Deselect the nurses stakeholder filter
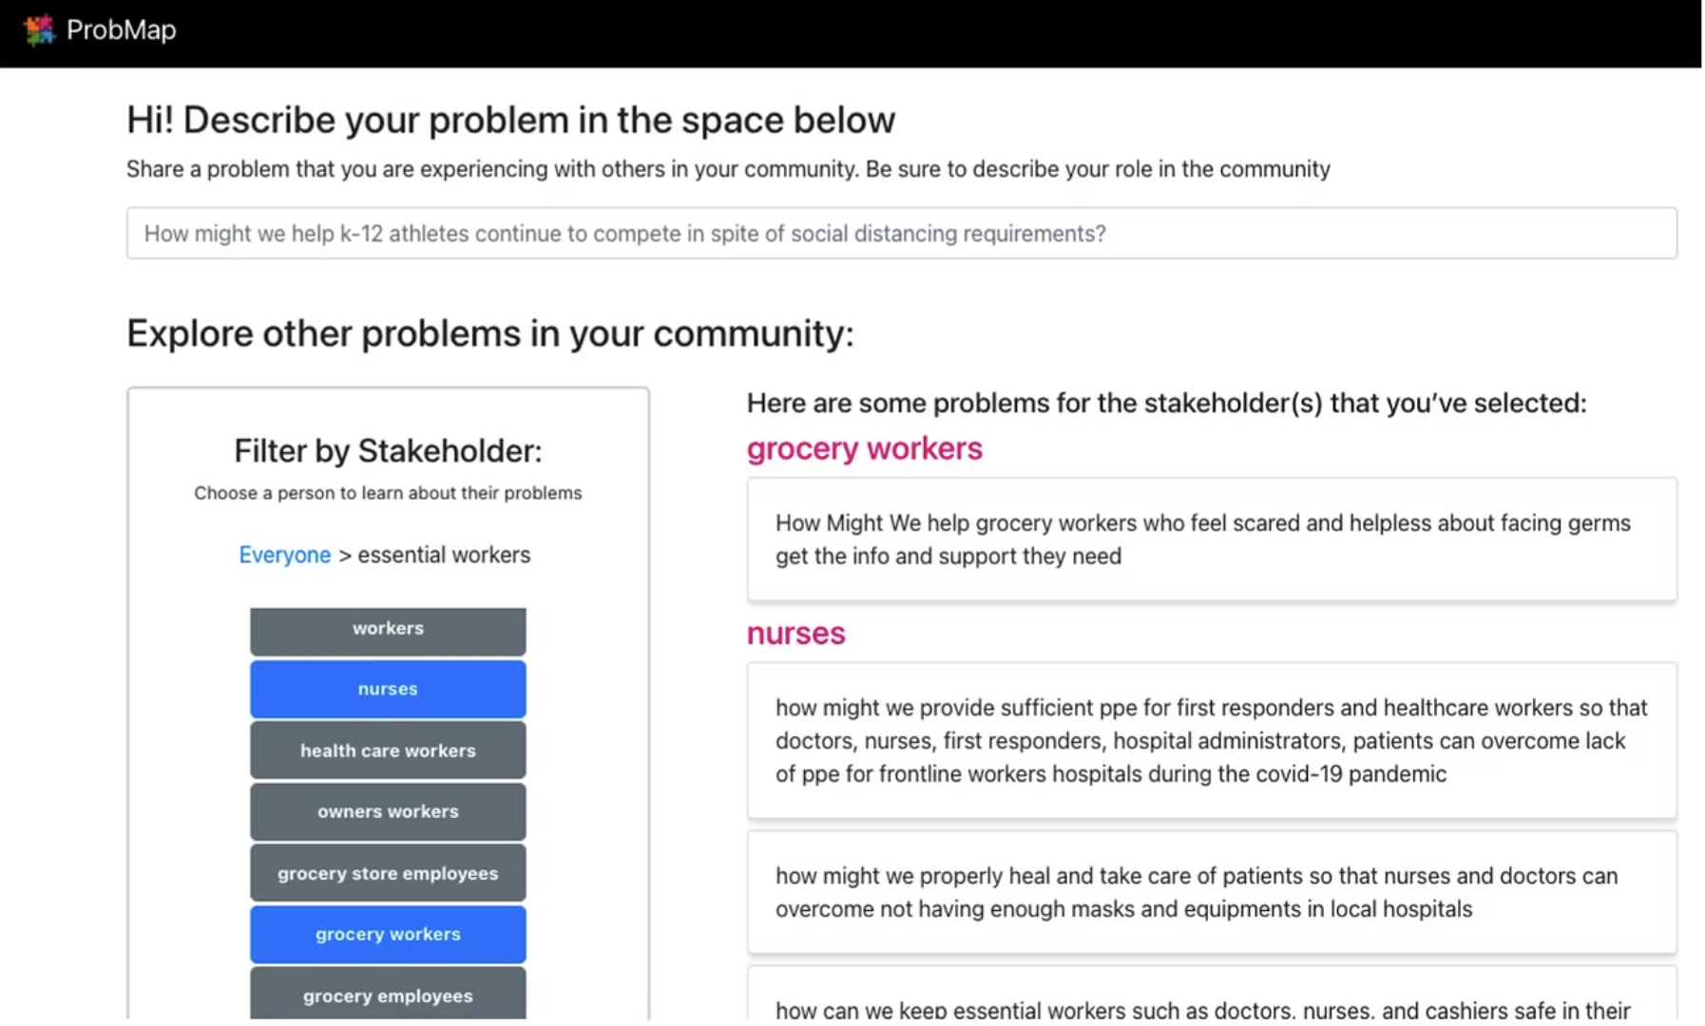The height and width of the screenshot is (1026, 1705). coord(388,690)
